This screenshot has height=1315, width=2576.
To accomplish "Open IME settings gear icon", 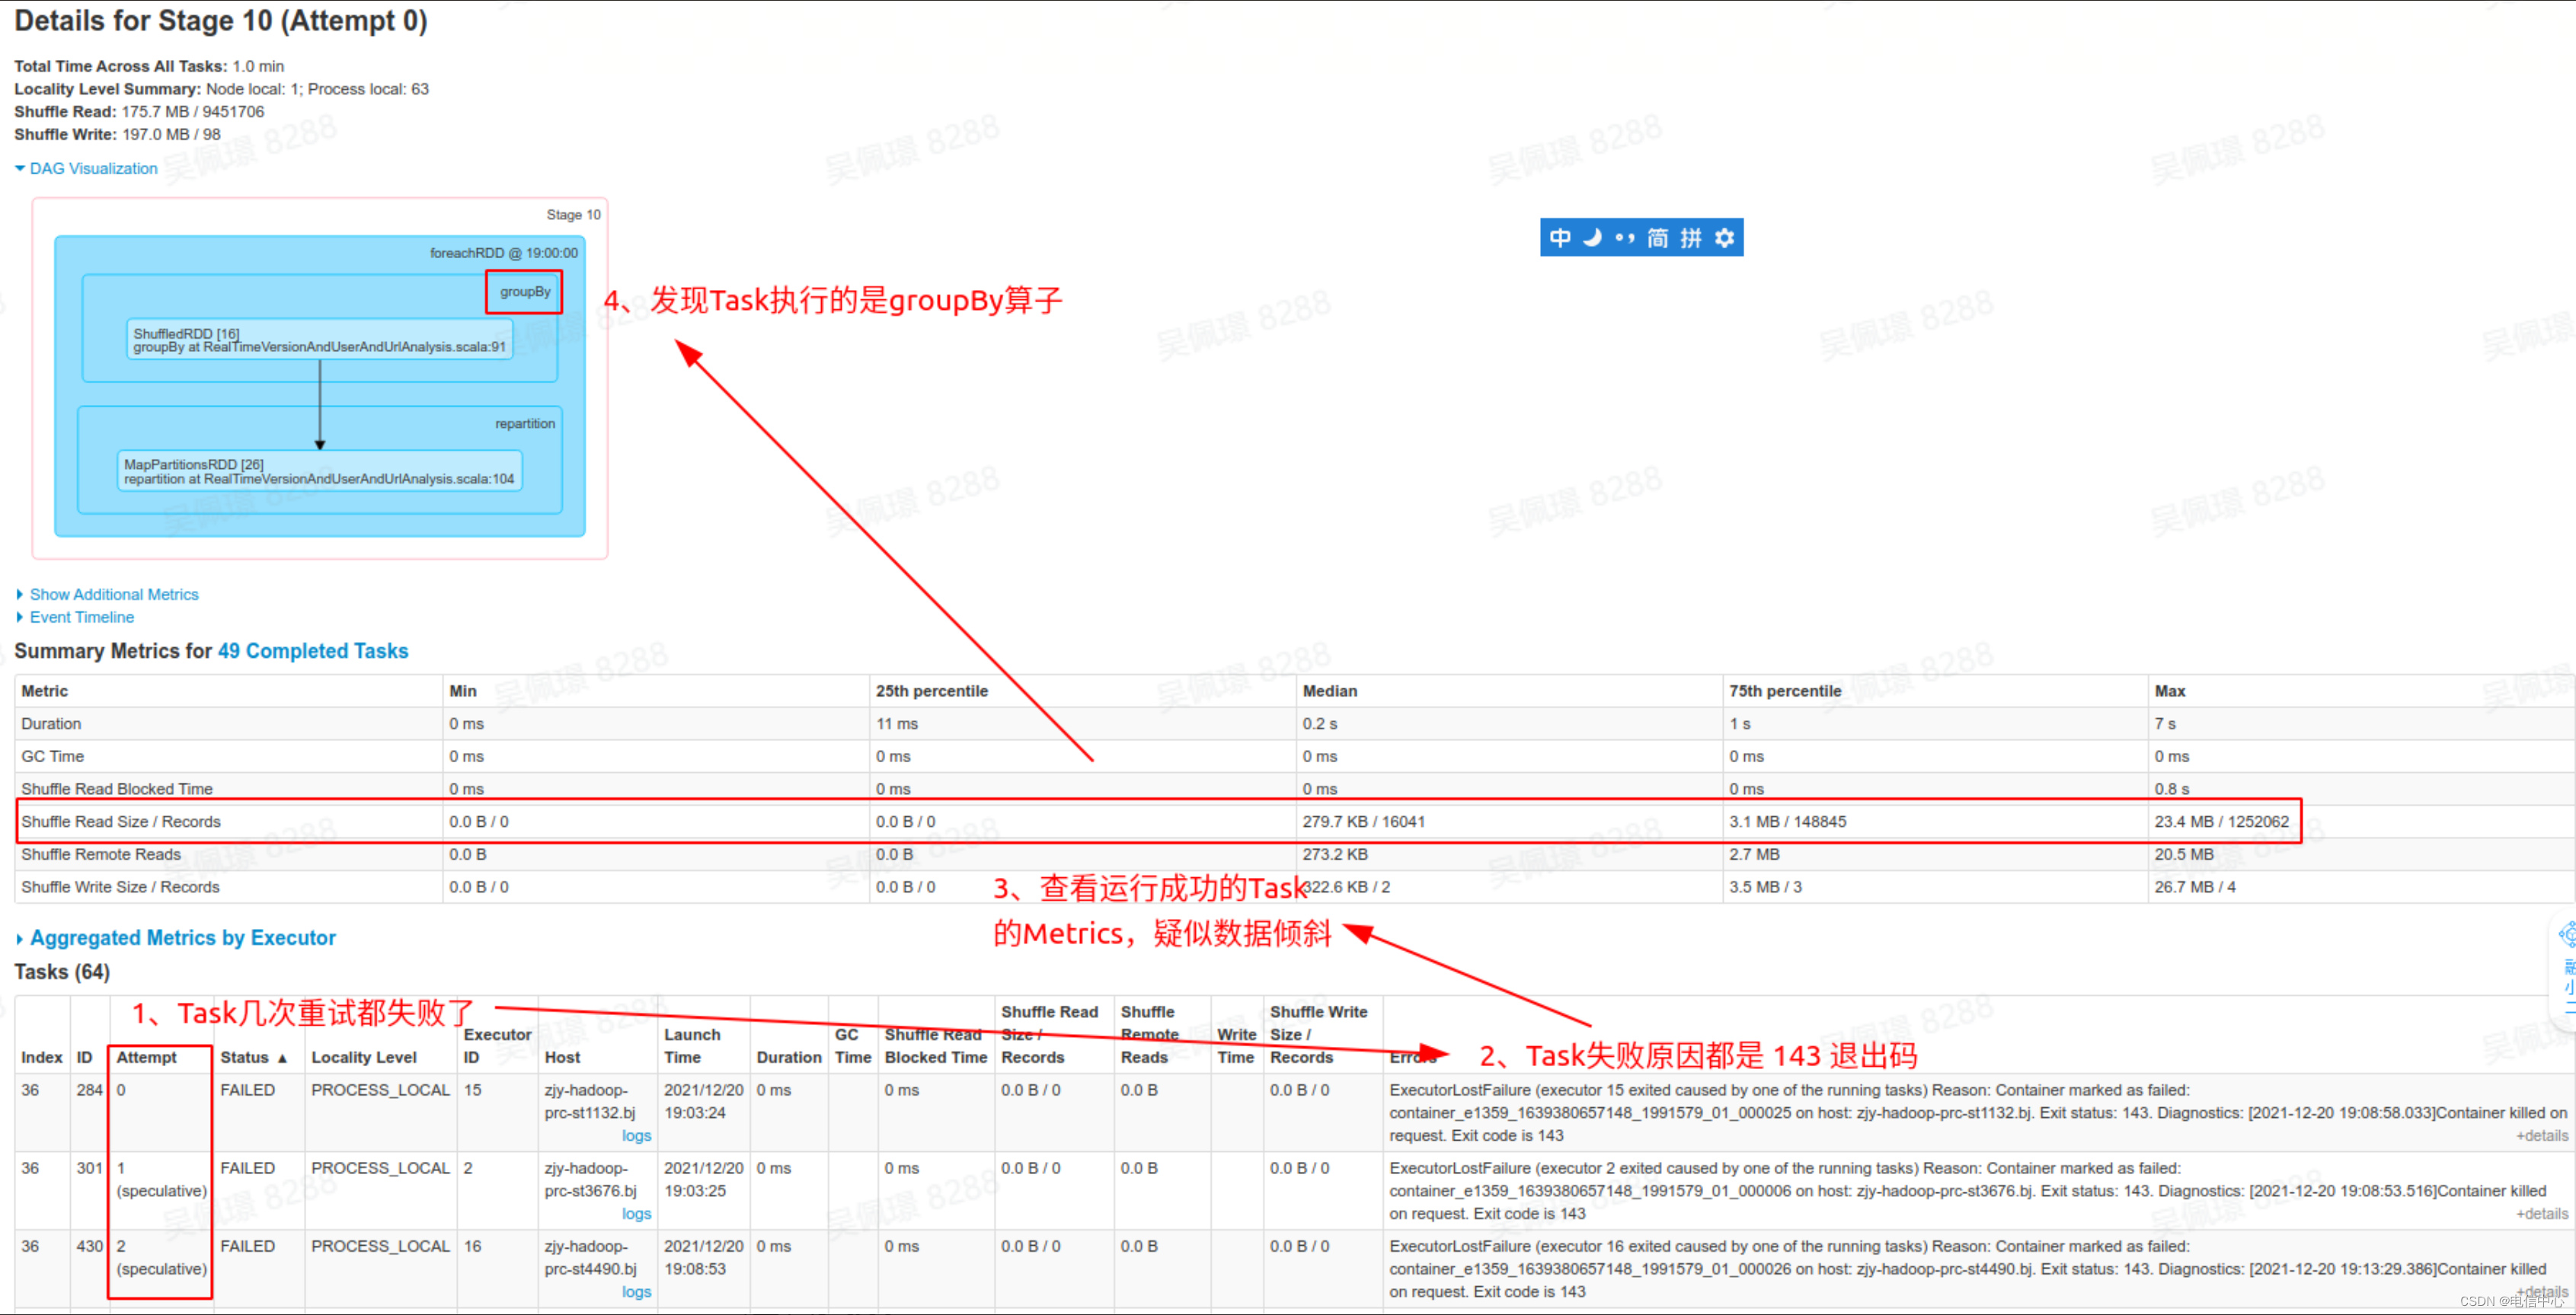I will coord(1724,238).
